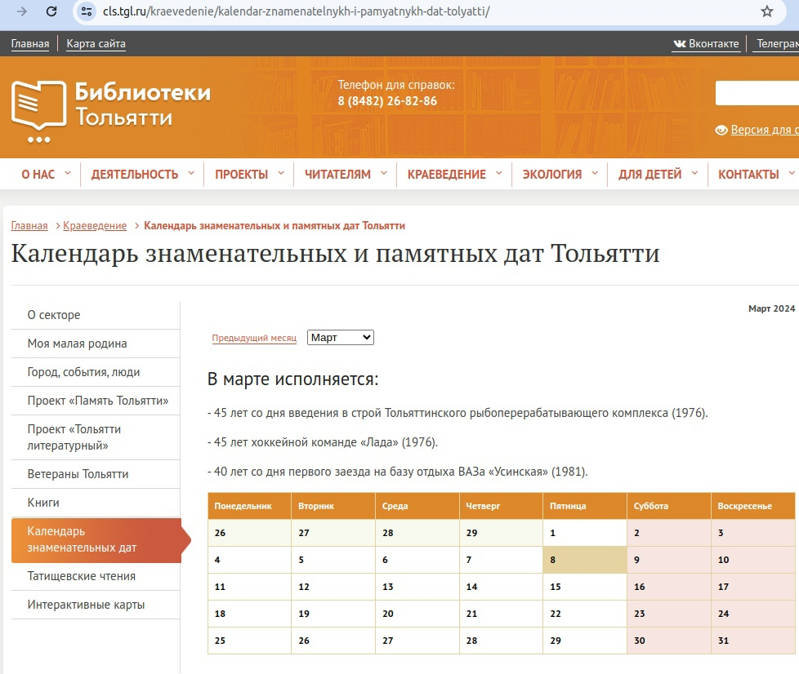This screenshot has height=674, width=799.
Task: Click calendar day 19 under Вторник
Action: click(333, 614)
